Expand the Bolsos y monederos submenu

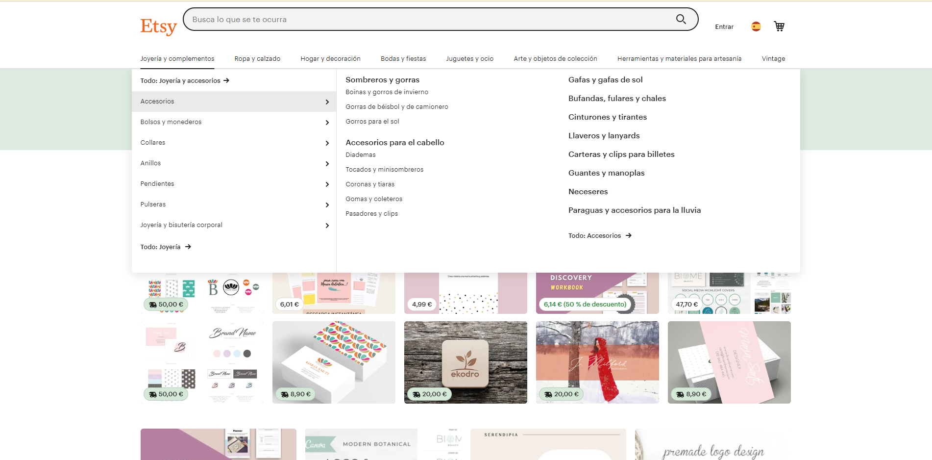pyautogui.click(x=327, y=122)
